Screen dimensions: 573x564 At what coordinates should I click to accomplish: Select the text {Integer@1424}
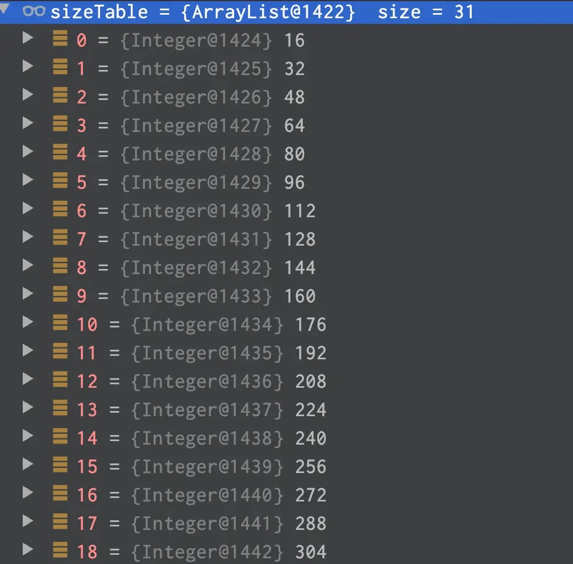coord(196,40)
